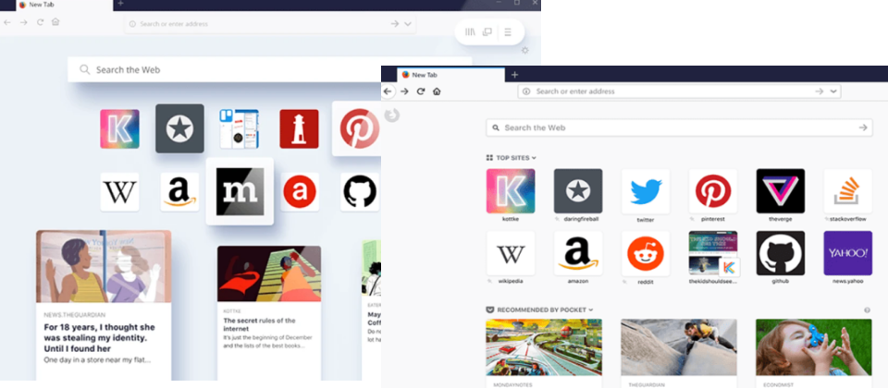Open the lighthouse tile in left window
Viewport: 888px width, 388px height.
pos(299,129)
